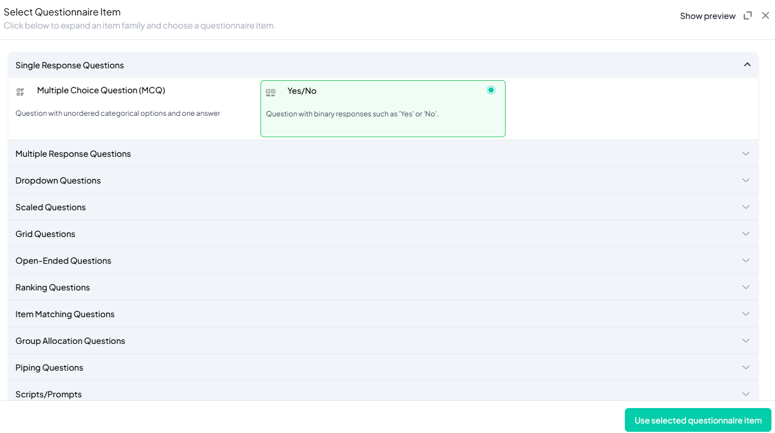
Task: Expand Open-Ended Questions chevron arrow
Action: point(746,261)
